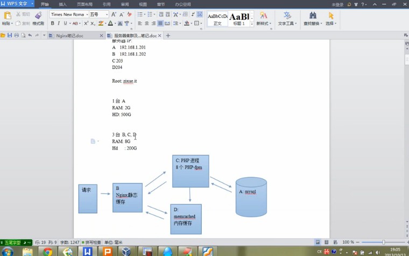Click the New Style icon
The height and width of the screenshot is (256, 409).
(264, 16)
